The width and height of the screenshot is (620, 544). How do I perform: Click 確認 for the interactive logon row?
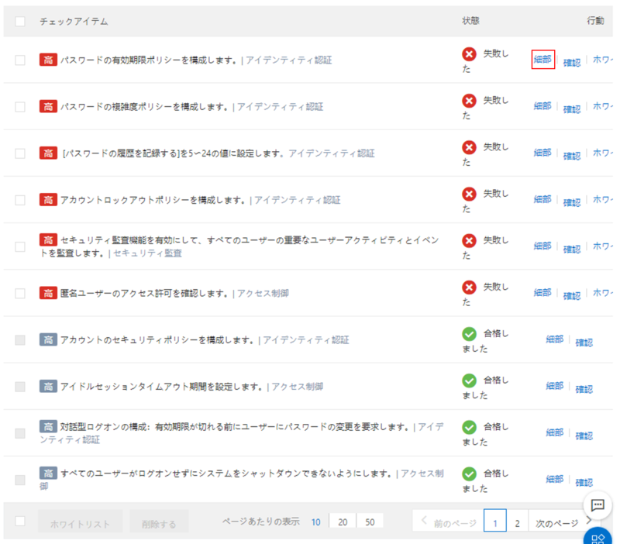click(x=584, y=436)
